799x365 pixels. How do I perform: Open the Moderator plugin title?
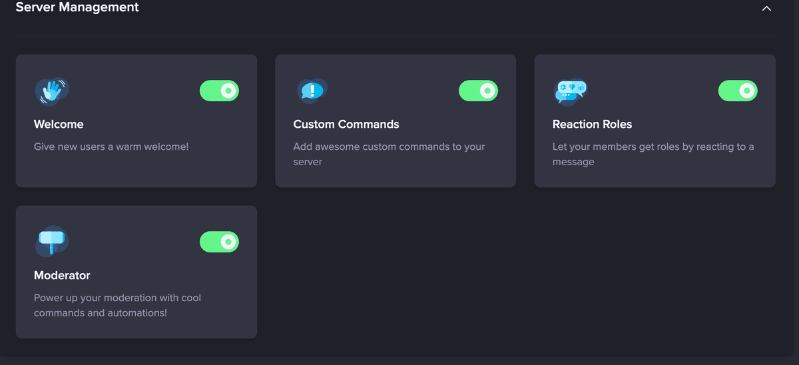[62, 275]
